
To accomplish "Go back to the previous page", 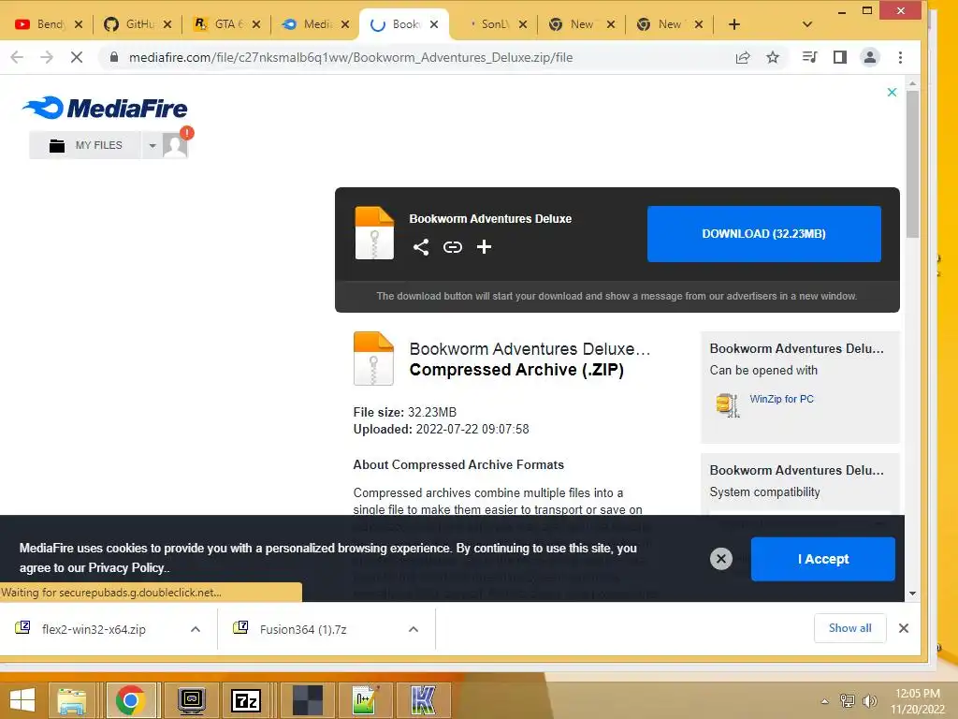I will pos(17,57).
